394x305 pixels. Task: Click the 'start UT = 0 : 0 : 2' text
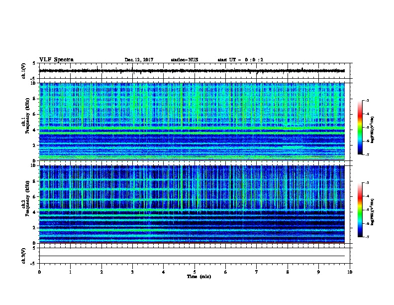[240, 60]
